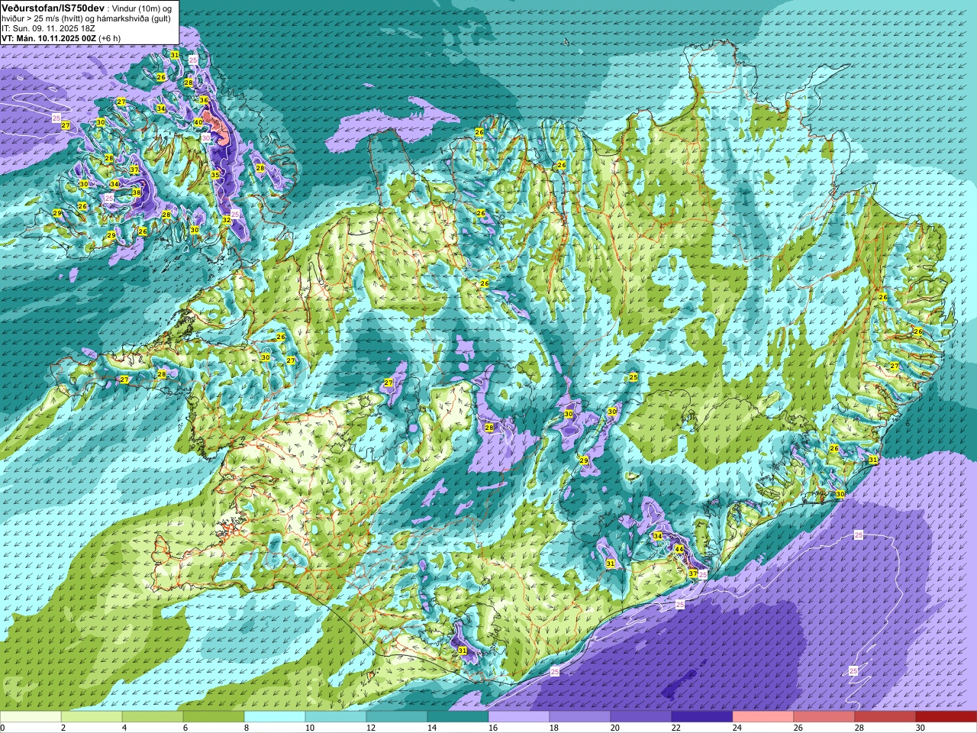Image resolution: width=977 pixels, height=733 pixels.
Task: Click the 8–10 m/s light cyan legend block
Action: [x=275, y=717]
